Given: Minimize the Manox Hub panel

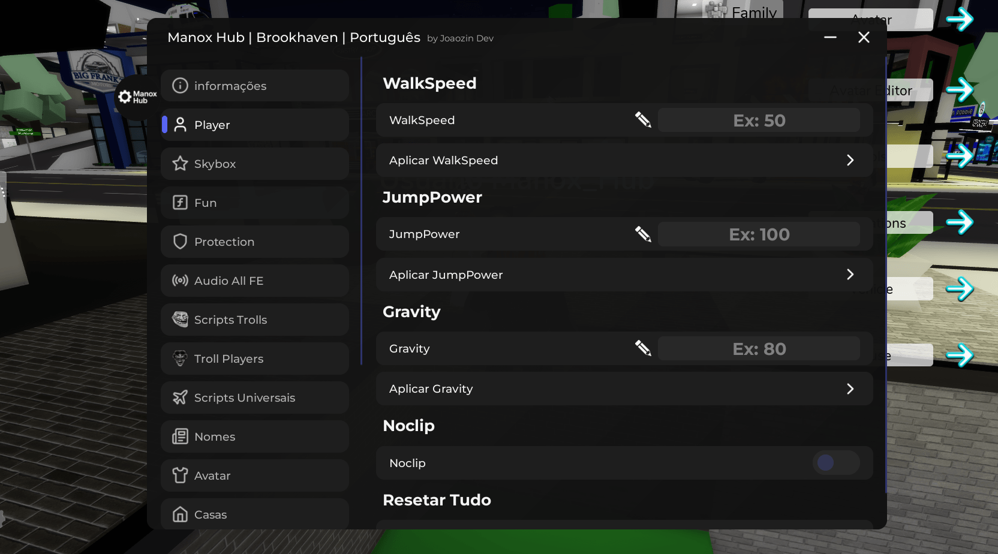Looking at the screenshot, I should 830,37.
